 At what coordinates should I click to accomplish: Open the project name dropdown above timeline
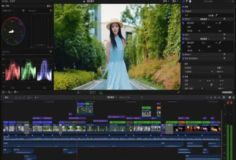click(112, 97)
